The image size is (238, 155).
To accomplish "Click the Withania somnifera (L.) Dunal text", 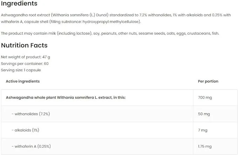I will point(80,15).
